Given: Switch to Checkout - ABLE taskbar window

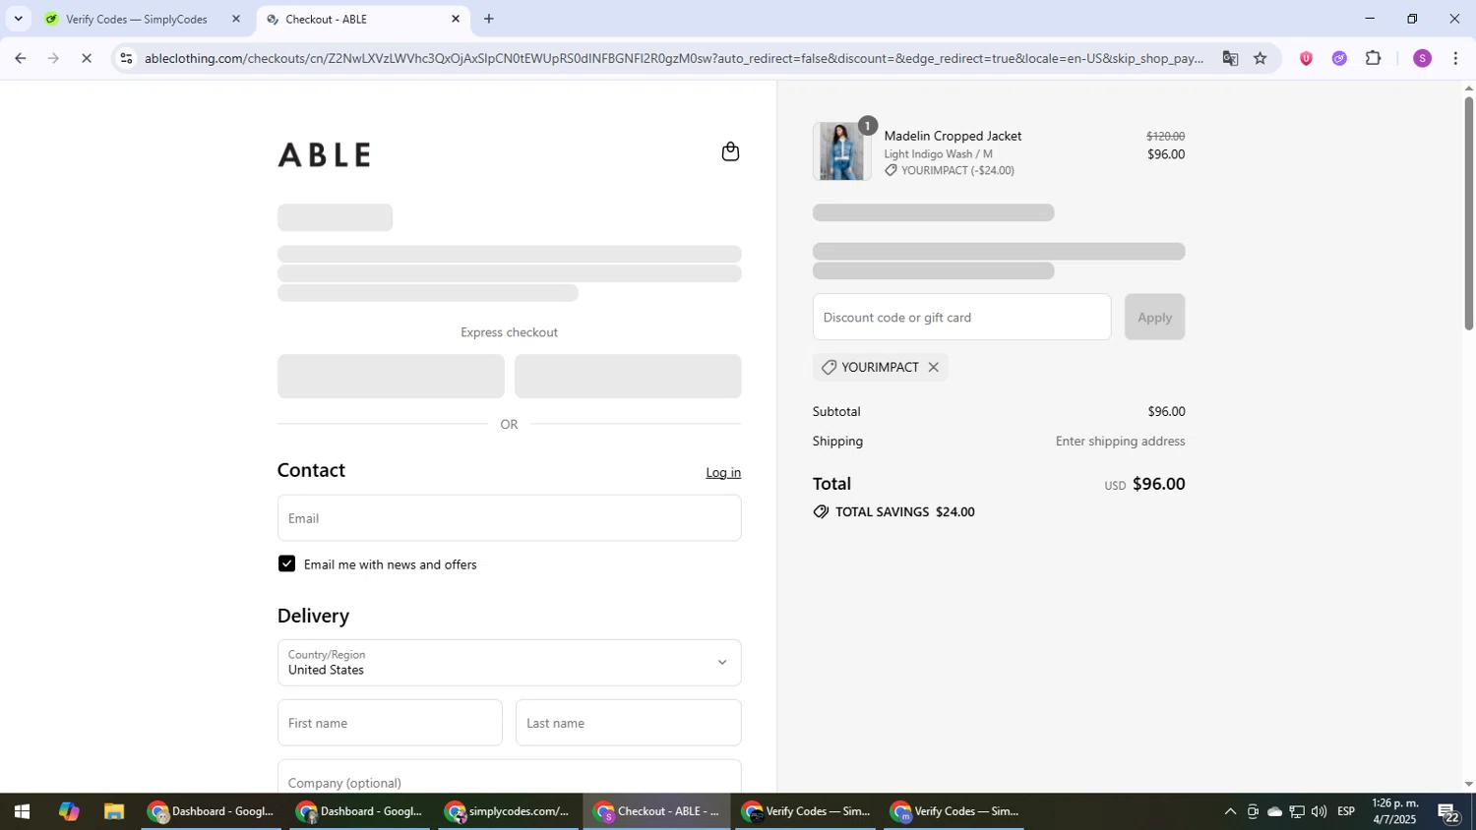Looking at the screenshot, I should [656, 812].
